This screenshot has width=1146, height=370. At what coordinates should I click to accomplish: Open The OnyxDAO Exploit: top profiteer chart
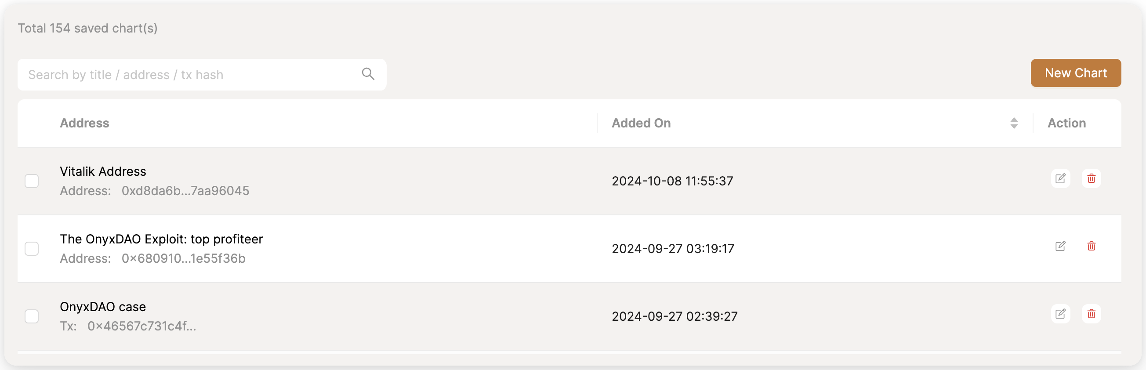(161, 239)
